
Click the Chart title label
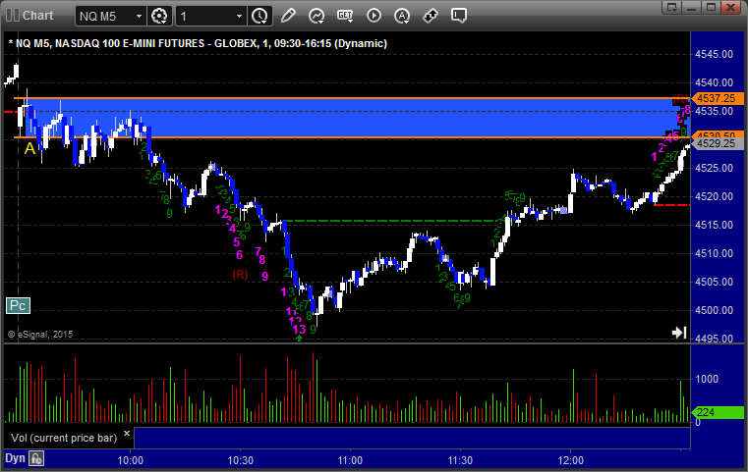click(37, 16)
